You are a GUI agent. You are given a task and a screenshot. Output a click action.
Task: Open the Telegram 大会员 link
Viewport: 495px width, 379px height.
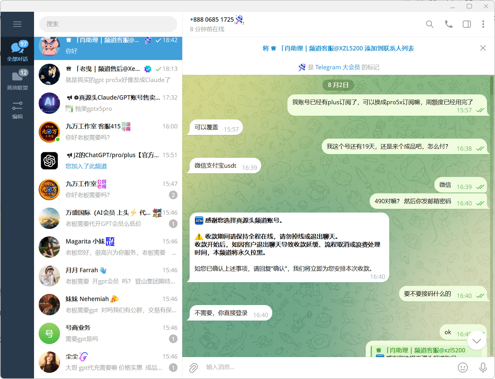click(338, 67)
